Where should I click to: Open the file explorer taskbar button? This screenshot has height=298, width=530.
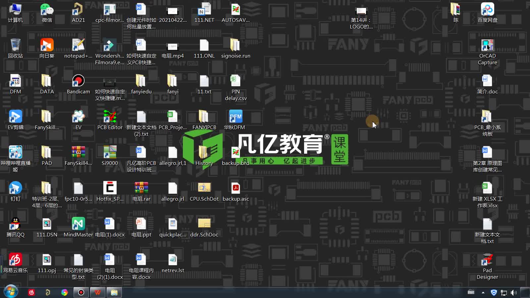(114, 292)
